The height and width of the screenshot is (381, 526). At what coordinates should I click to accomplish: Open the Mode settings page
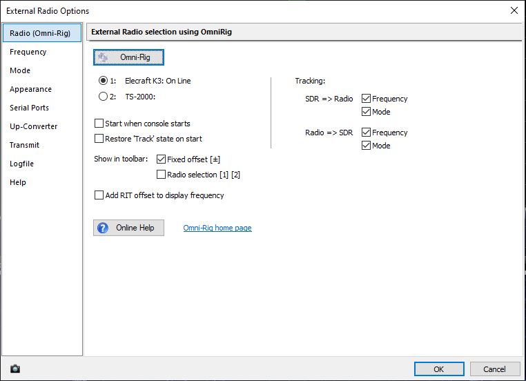click(x=20, y=70)
